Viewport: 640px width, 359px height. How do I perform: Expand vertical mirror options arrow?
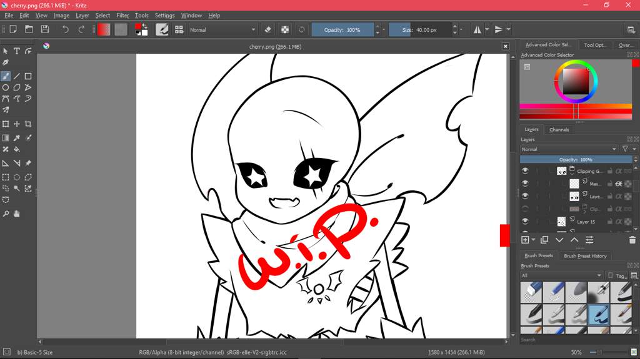509,29
